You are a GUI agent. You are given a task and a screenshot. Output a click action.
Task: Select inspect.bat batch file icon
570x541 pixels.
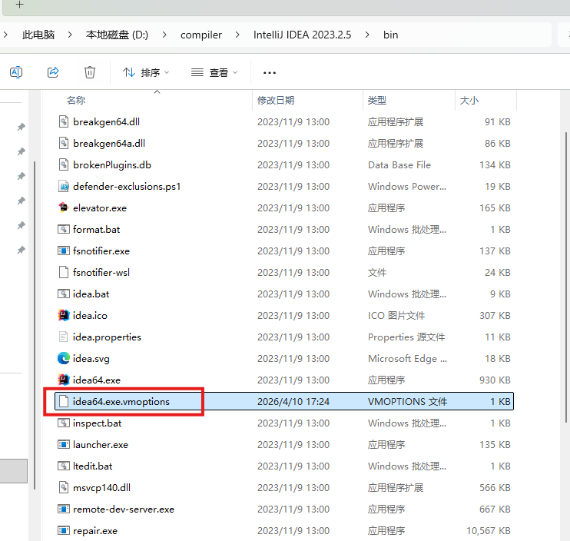(x=64, y=423)
